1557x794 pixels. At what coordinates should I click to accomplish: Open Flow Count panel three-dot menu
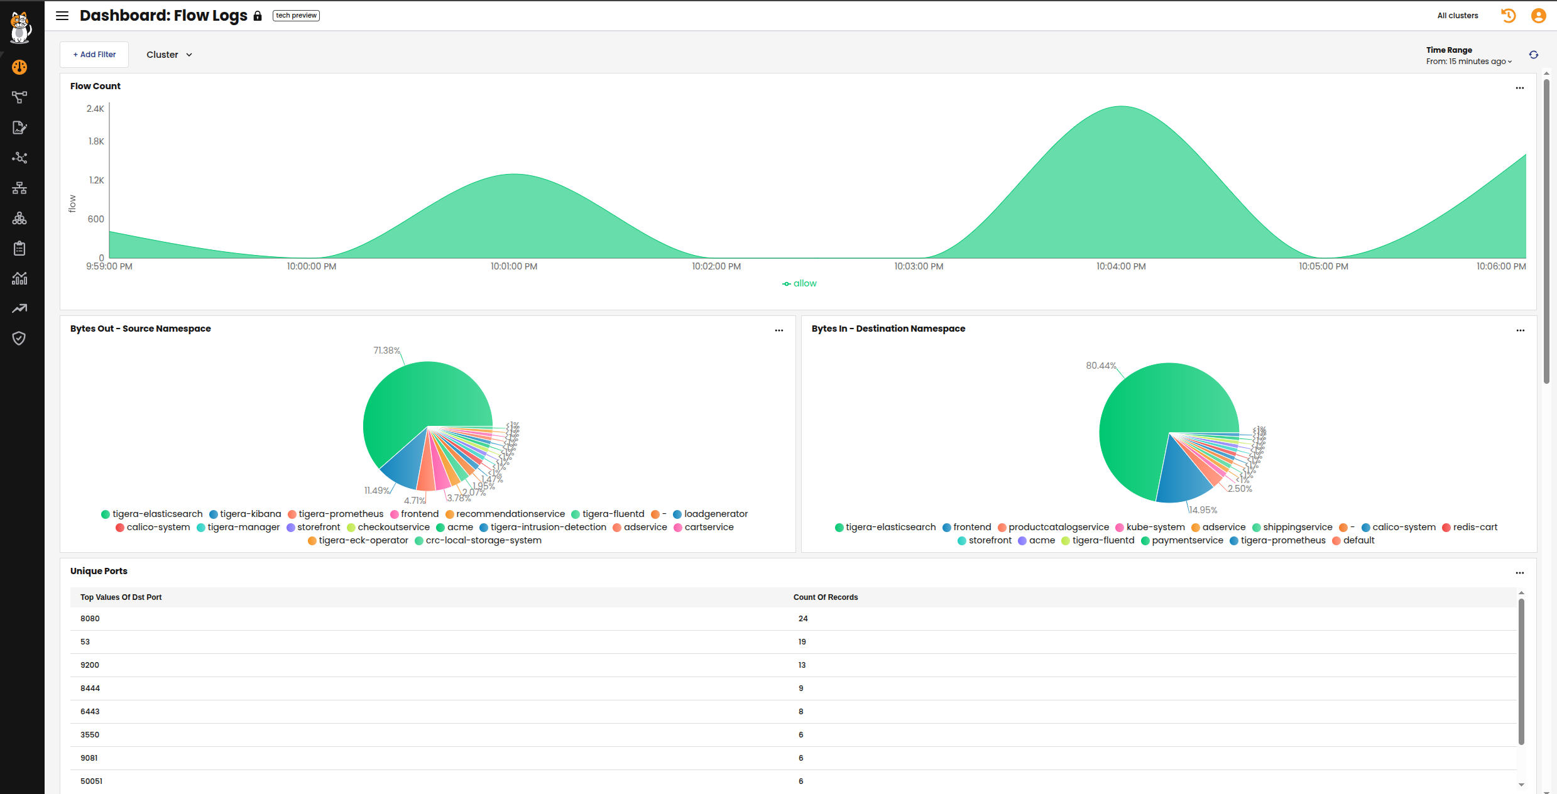pyautogui.click(x=1519, y=88)
